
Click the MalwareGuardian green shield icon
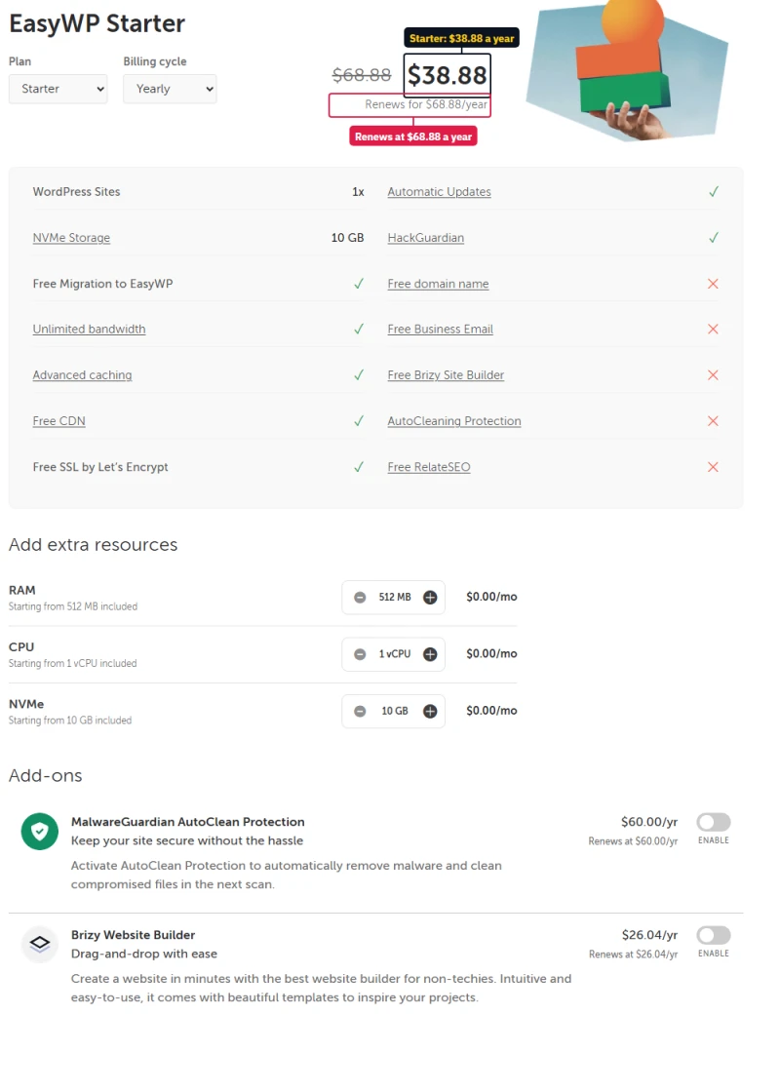[x=40, y=832]
